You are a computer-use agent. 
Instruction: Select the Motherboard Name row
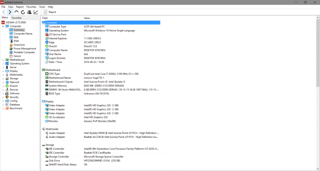(101, 78)
